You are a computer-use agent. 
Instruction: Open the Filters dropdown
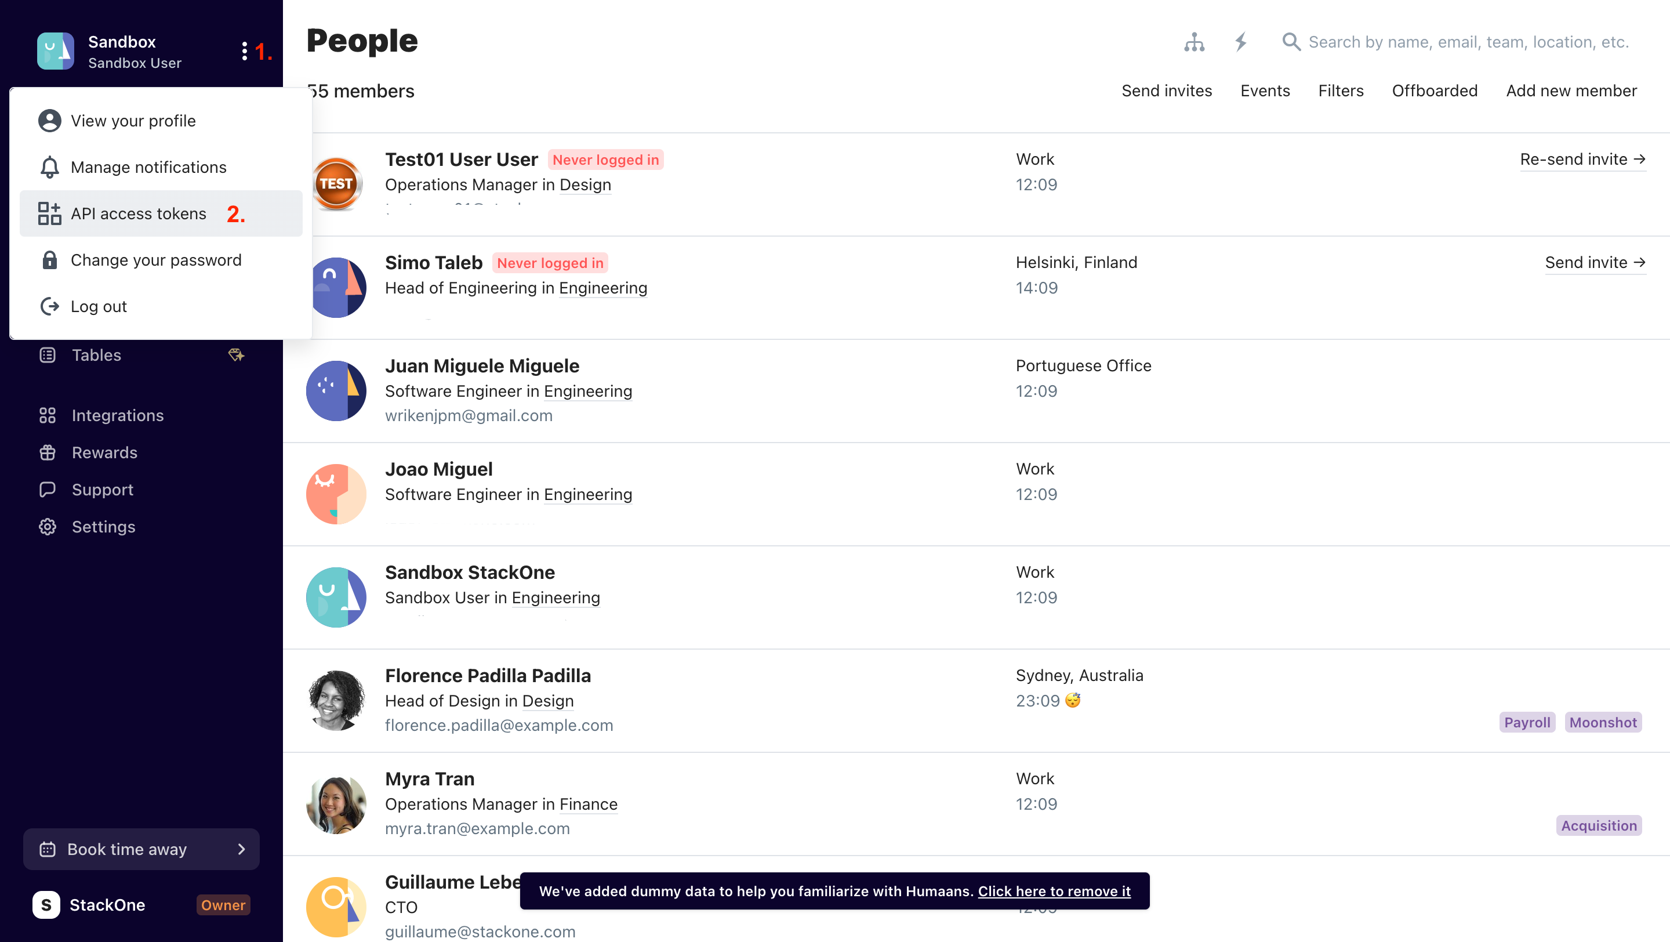[1340, 90]
